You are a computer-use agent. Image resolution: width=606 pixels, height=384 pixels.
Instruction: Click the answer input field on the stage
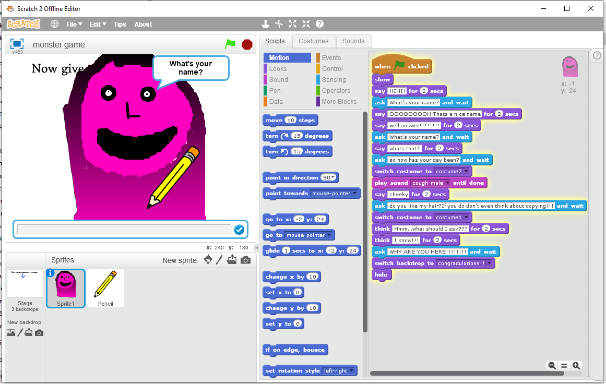point(123,230)
